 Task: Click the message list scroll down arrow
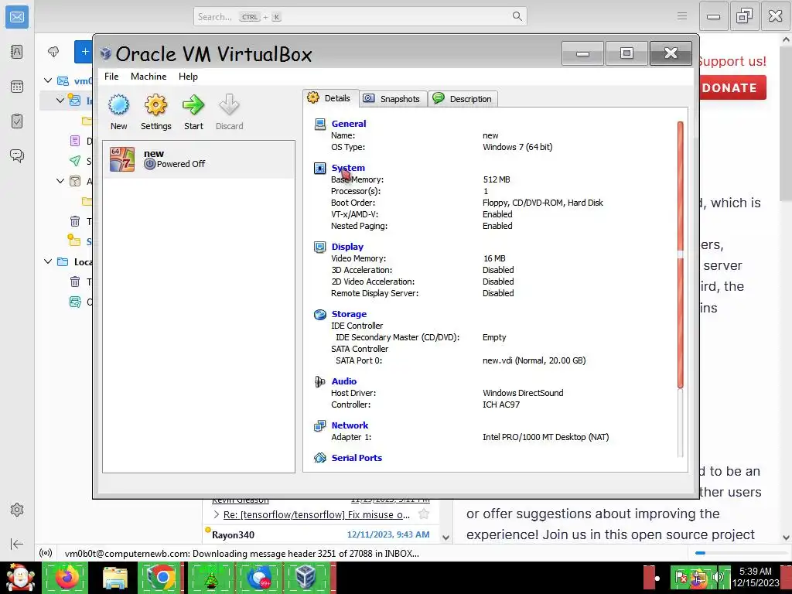445,538
